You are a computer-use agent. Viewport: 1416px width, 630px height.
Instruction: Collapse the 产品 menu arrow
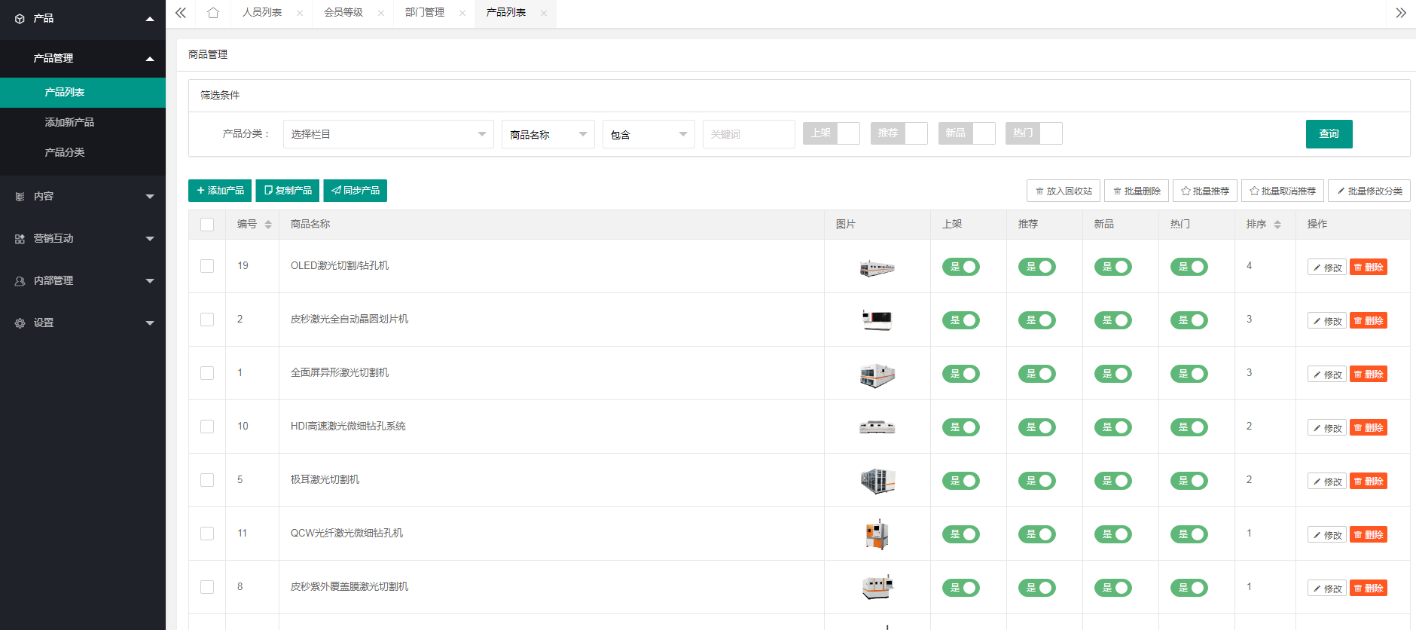(x=150, y=19)
